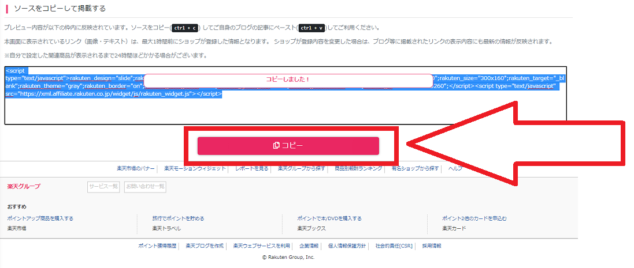Image resolution: width=634 pixels, height=268 pixels.
Task: Click © Rakuten Group, Inc. copyright text
Action: click(x=288, y=256)
